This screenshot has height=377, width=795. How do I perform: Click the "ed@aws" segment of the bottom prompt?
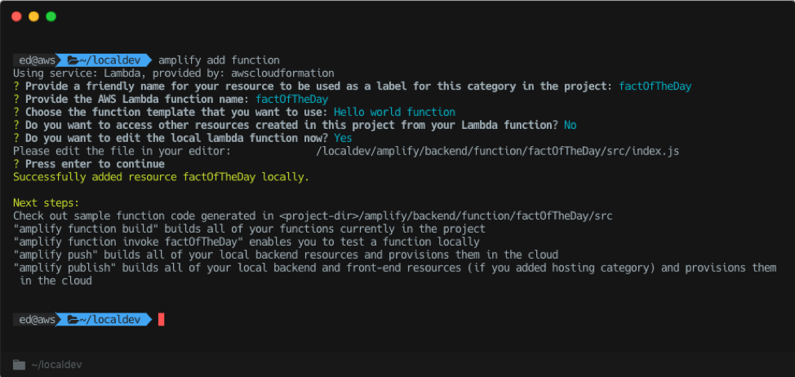37,320
